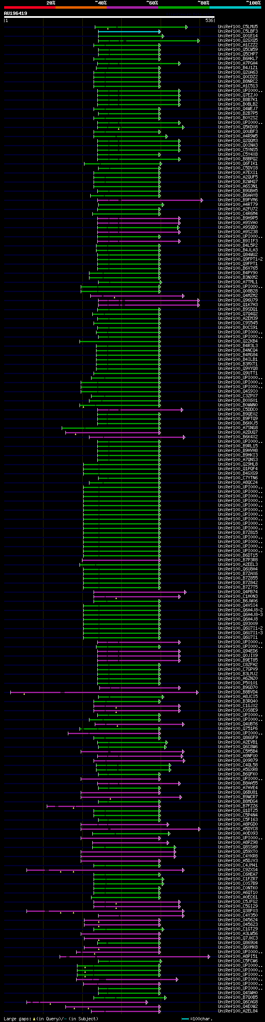This screenshot has width=265, height=1022.
Task: Select the white AU196419 query bar
Action: 109,17
